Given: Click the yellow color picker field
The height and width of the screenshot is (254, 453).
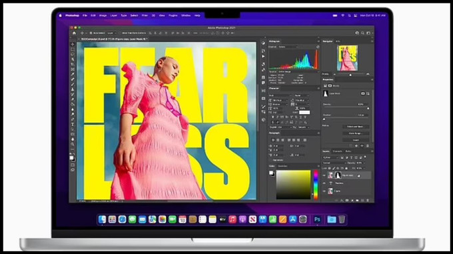Looking at the screenshot, I should click(x=294, y=185).
